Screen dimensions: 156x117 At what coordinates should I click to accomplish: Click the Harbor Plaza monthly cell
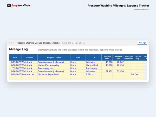click(x=54, y=65)
